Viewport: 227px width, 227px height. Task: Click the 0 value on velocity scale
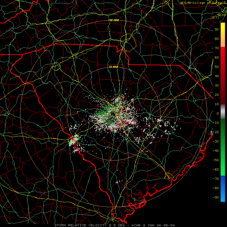[x=218, y=113]
